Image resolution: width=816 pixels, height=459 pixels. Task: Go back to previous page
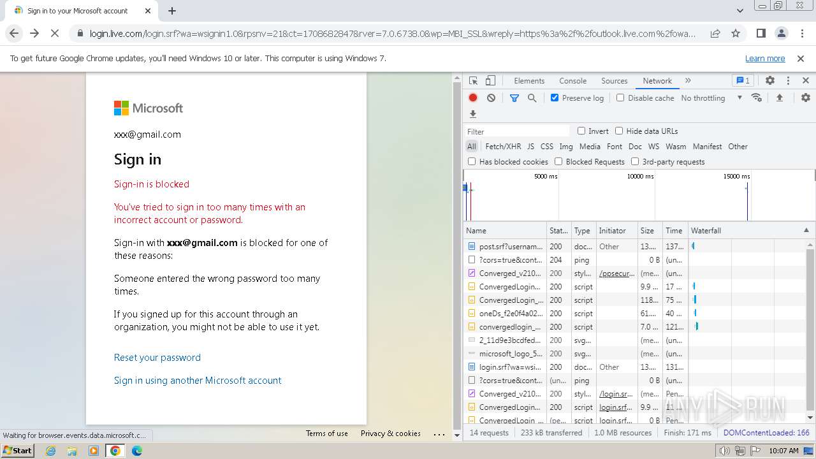(x=14, y=34)
